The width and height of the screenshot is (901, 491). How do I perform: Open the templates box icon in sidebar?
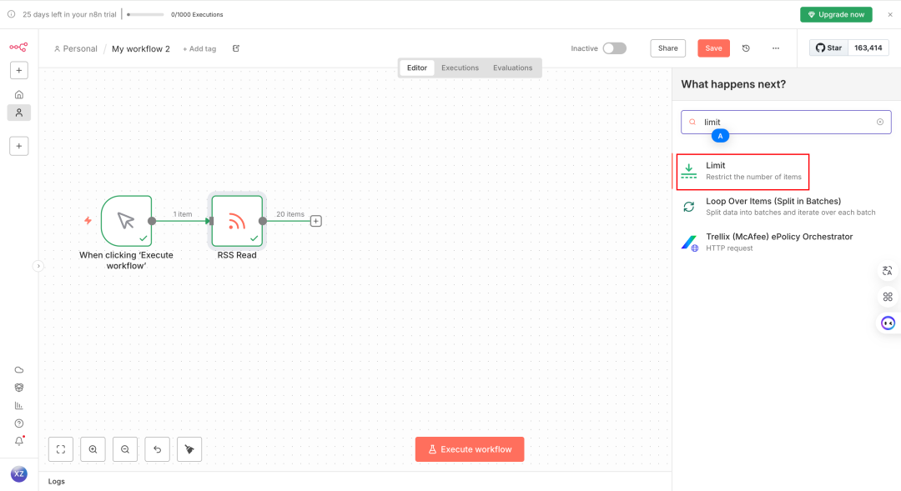click(19, 388)
